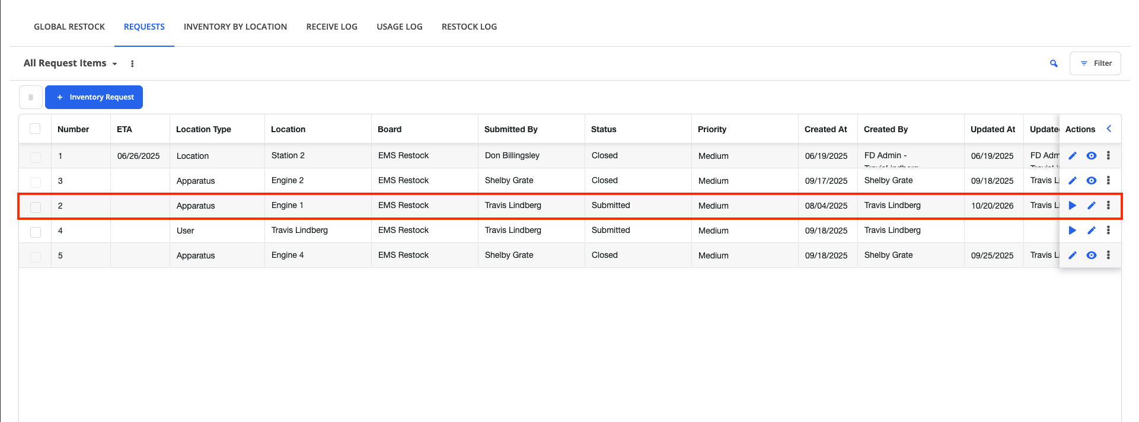Check the checkbox for request number 2
The width and height of the screenshot is (1139, 422).
click(x=36, y=207)
